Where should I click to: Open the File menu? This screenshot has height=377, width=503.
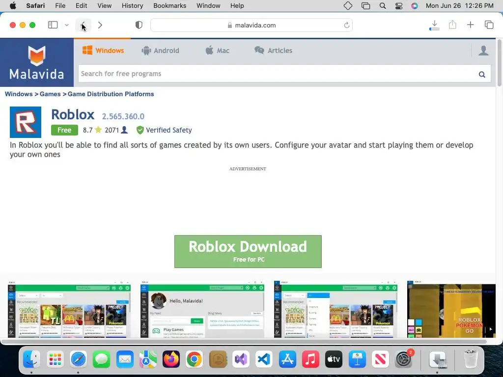[x=60, y=5]
